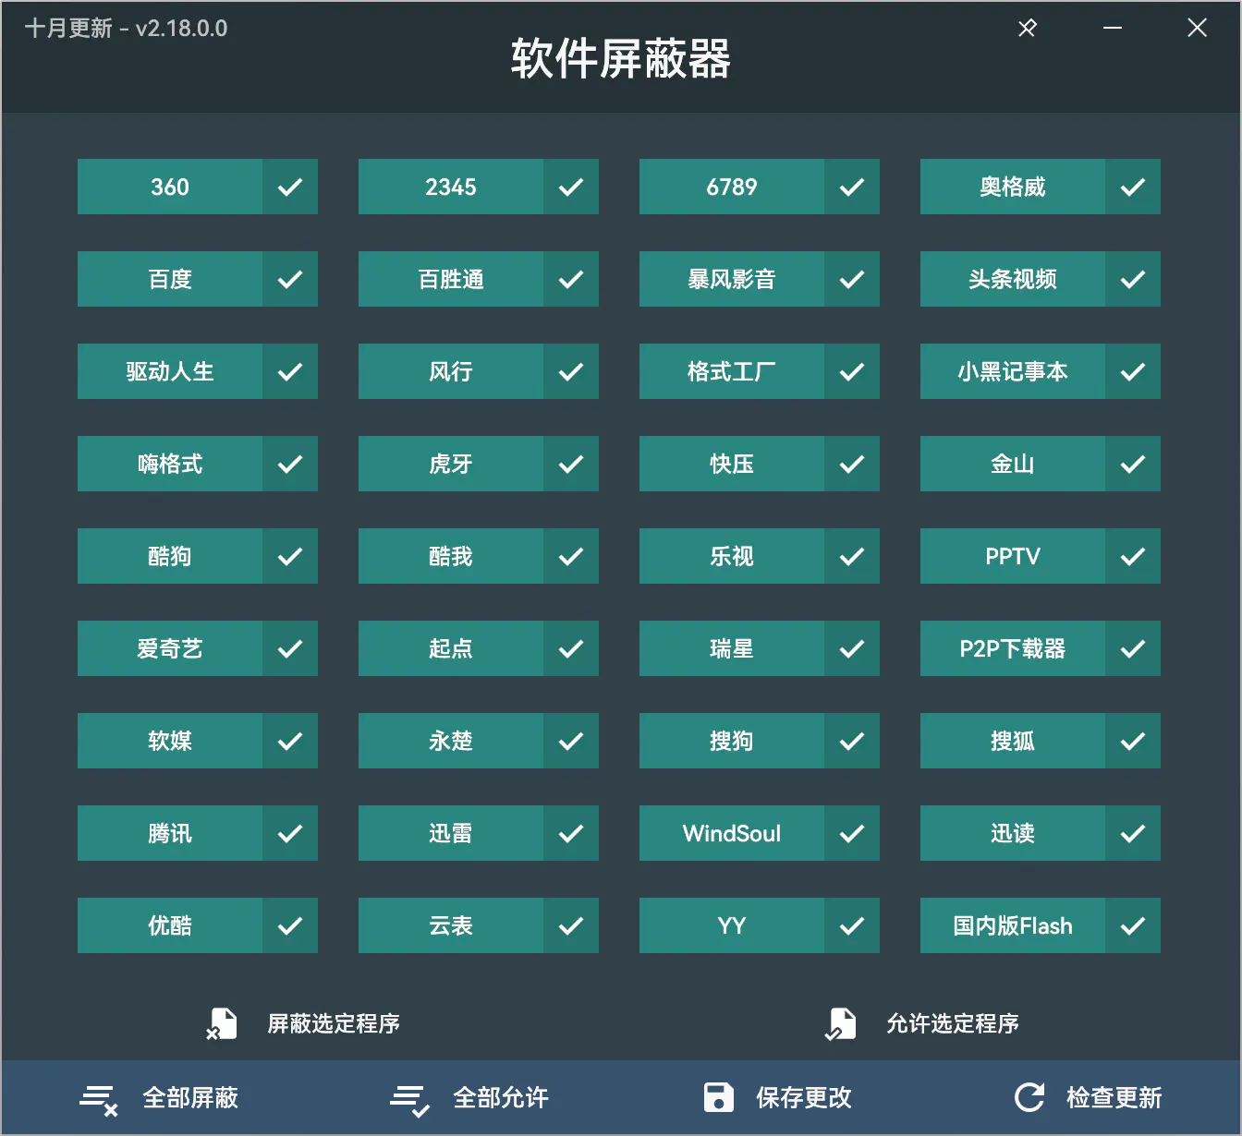This screenshot has width=1242, height=1136.
Task: Toggle the 奥格威 checkmark
Action: click(x=1133, y=187)
